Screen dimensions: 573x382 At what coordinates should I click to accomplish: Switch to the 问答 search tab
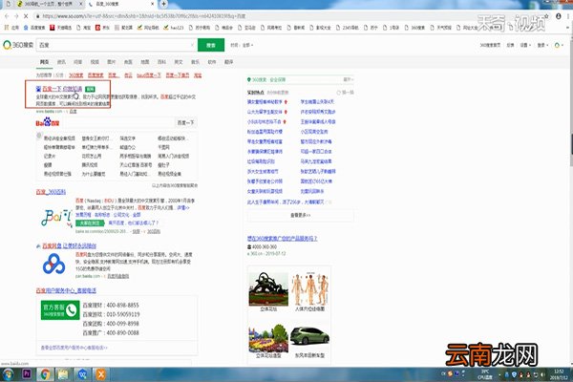(x=78, y=62)
